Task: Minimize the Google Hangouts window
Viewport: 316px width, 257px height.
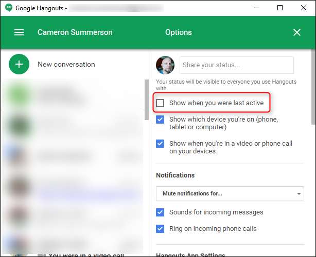Action: (x=257, y=8)
